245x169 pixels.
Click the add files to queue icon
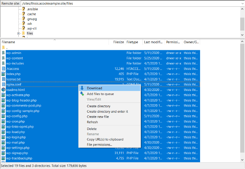(x=82, y=94)
